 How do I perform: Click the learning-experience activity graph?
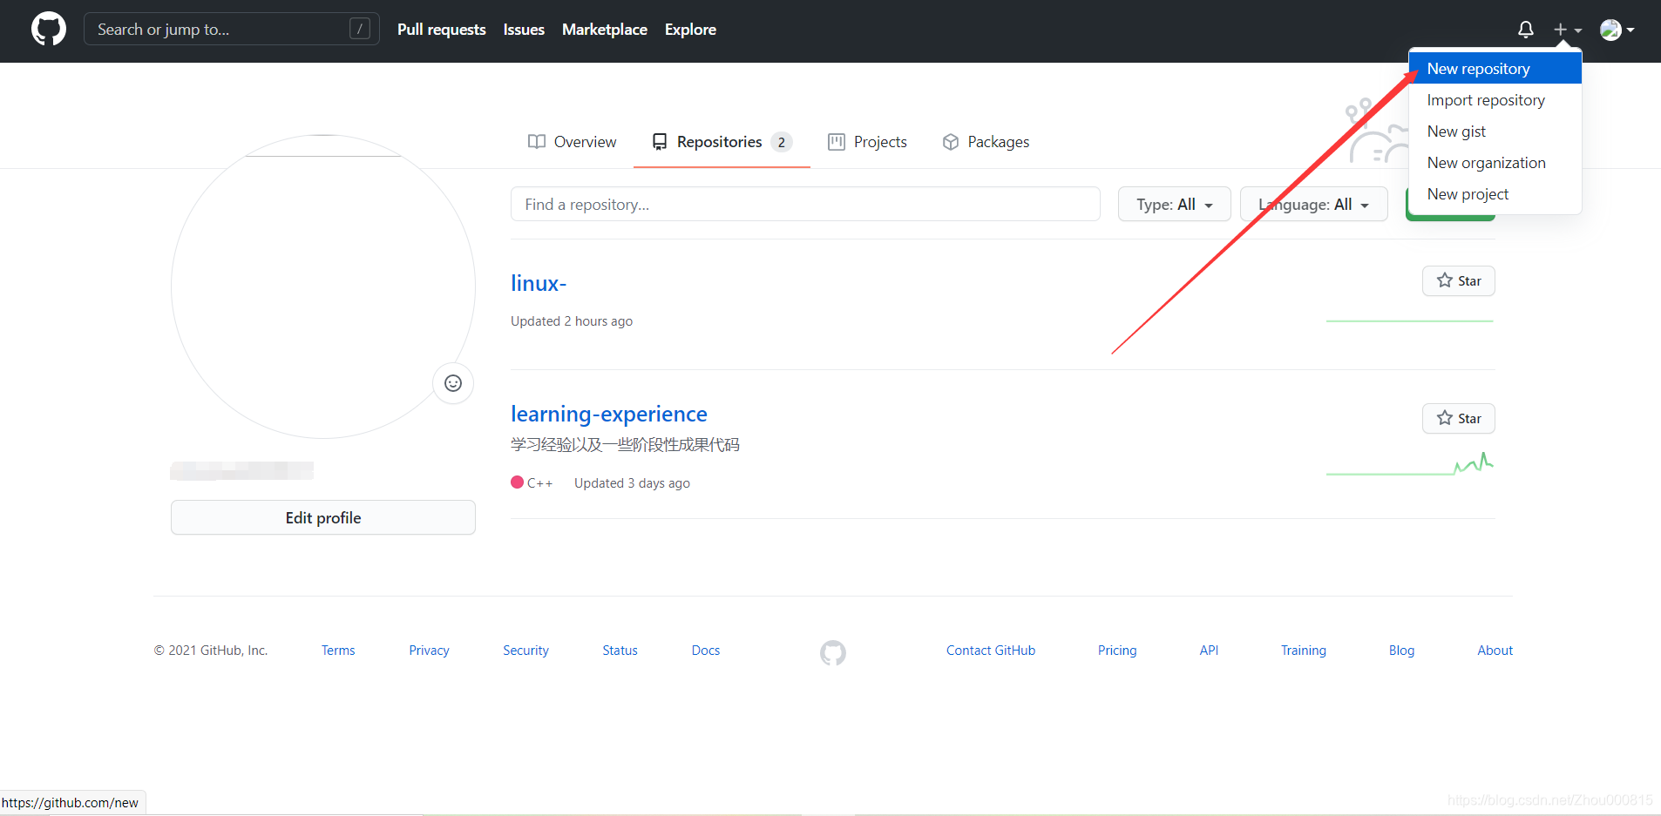(x=1410, y=464)
